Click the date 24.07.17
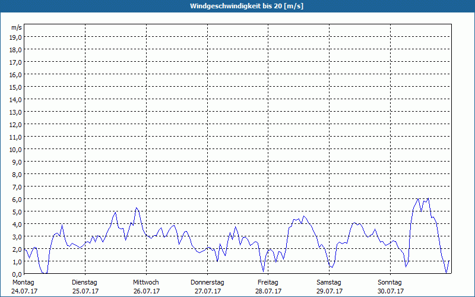This screenshot has width=475, height=297. tap(24, 291)
